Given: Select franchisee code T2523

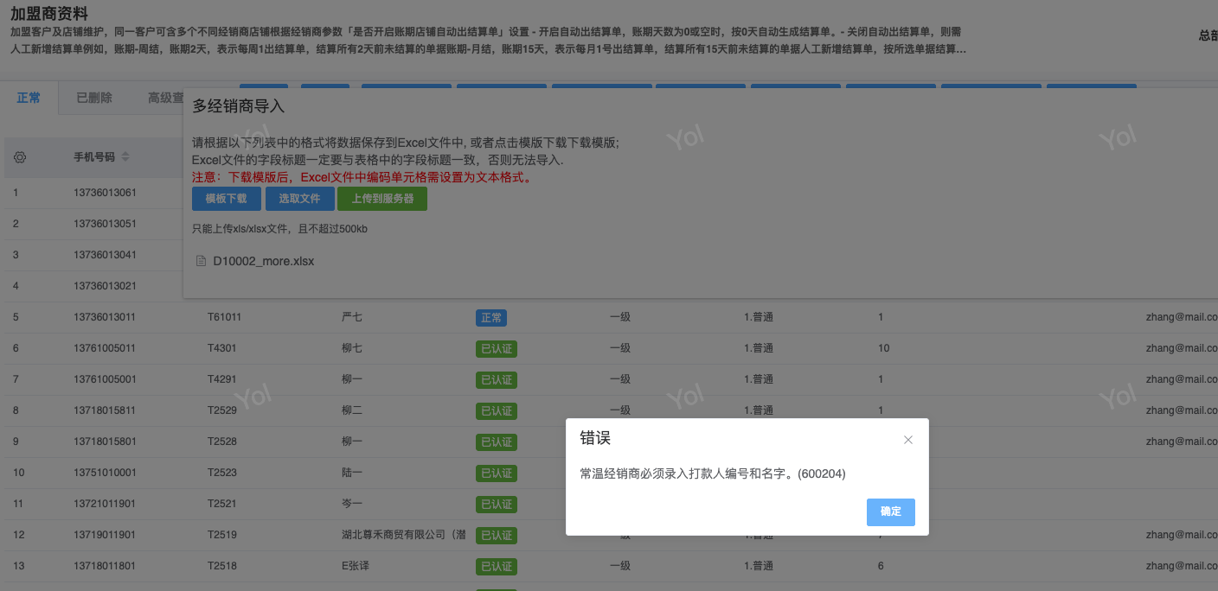Looking at the screenshot, I should [222, 473].
